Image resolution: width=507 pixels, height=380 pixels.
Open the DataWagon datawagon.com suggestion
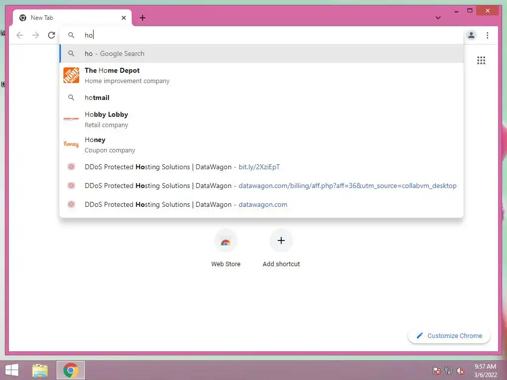coord(261,204)
